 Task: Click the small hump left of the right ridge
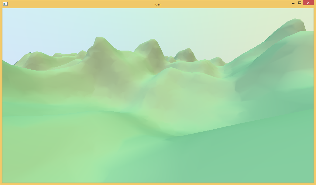point(218,59)
